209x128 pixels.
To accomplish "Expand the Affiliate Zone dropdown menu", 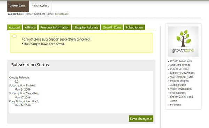I will coord(40,6).
